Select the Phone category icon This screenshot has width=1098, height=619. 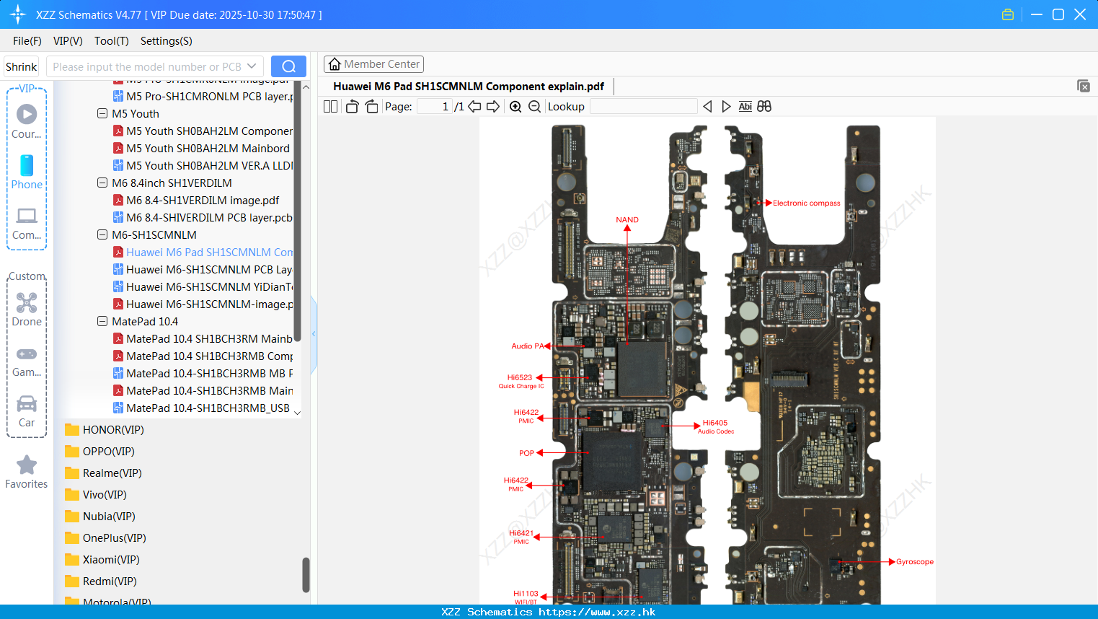pyautogui.click(x=27, y=172)
